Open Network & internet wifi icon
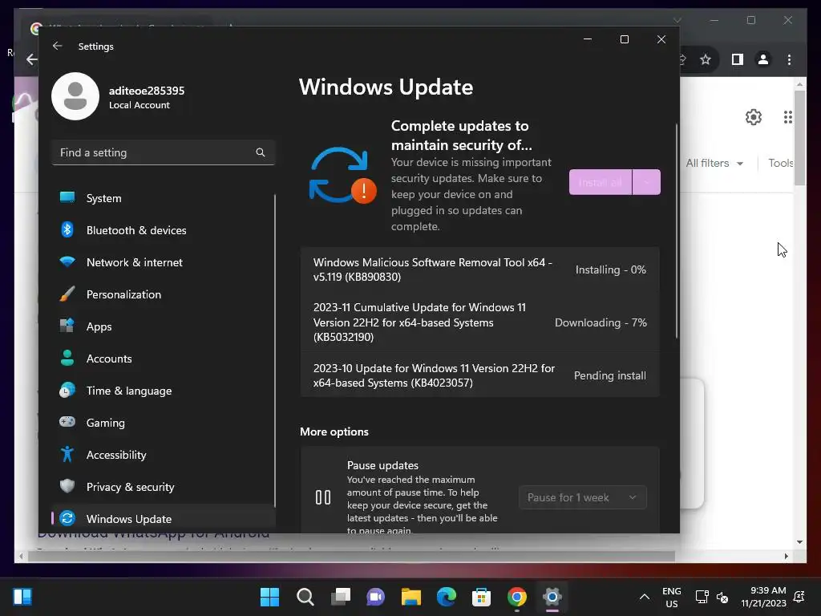This screenshot has width=821, height=616. tap(67, 261)
